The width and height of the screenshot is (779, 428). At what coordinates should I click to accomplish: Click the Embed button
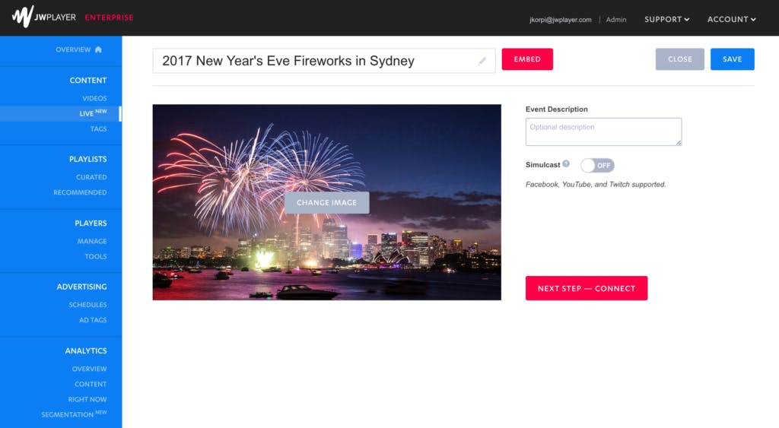(x=527, y=59)
